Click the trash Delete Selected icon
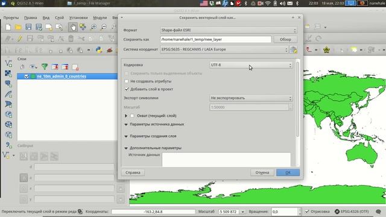Image resolution: width=386 pixels, height=217 pixels. coord(71,39)
